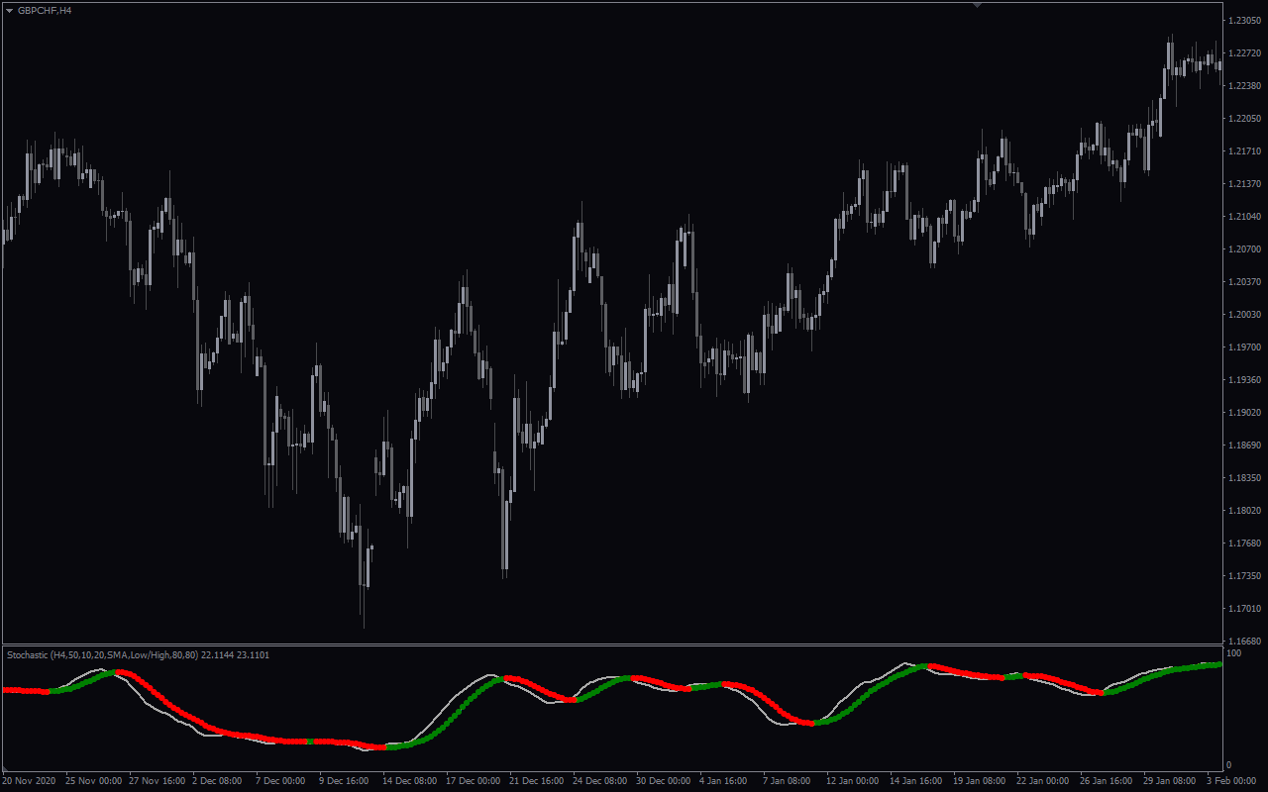Click price label 1.21040 on the scale
Viewport: 1268px width, 792px height.
click(1244, 216)
